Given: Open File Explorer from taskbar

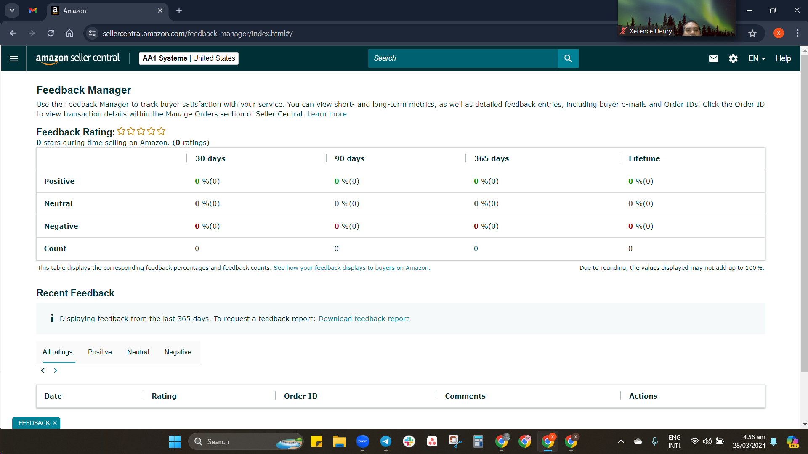Looking at the screenshot, I should (x=339, y=442).
